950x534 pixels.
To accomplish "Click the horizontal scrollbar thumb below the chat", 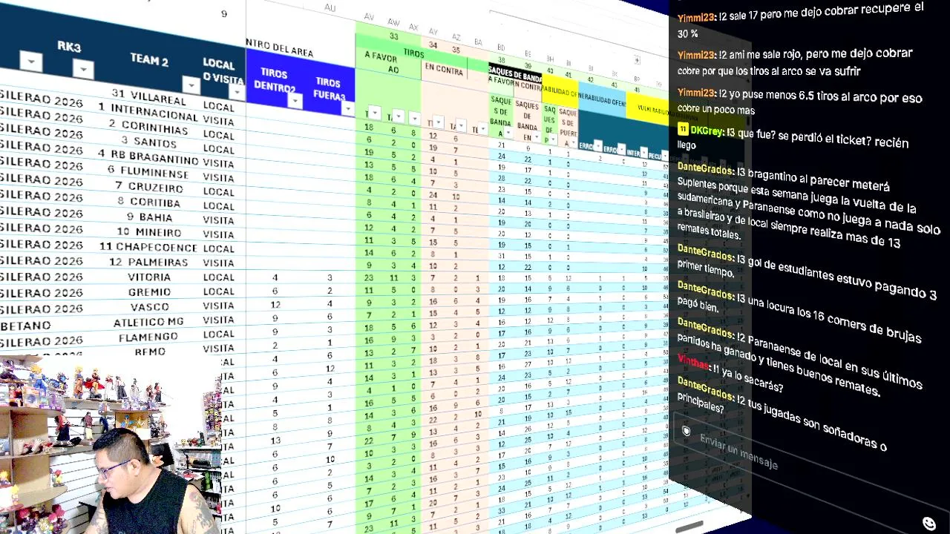I will [689, 526].
